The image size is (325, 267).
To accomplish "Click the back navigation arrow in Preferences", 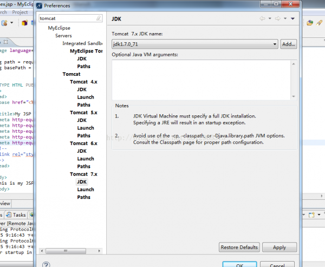I will pyautogui.click(x=262, y=18).
